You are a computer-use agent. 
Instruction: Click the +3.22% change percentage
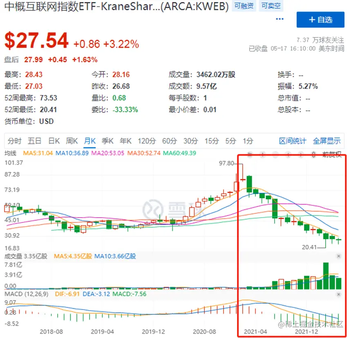(x=121, y=44)
